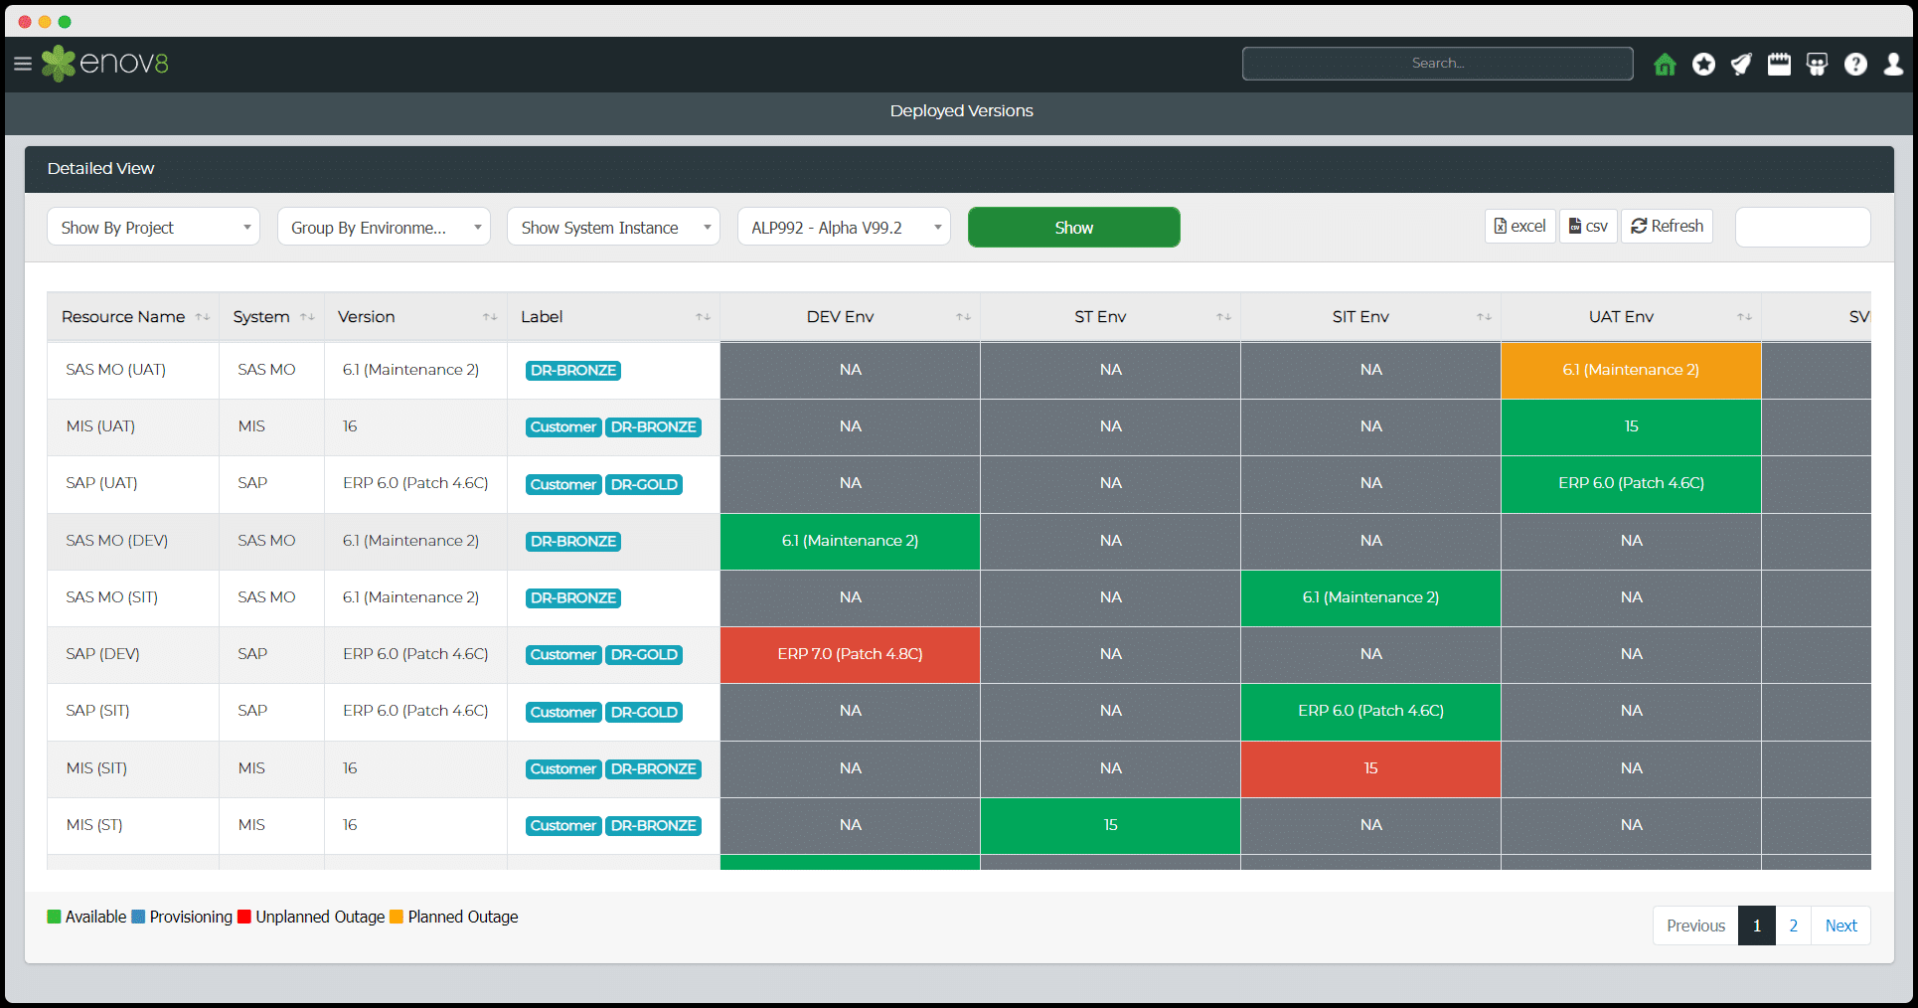Image resolution: width=1918 pixels, height=1008 pixels.
Task: Go to page 2
Action: (1793, 925)
